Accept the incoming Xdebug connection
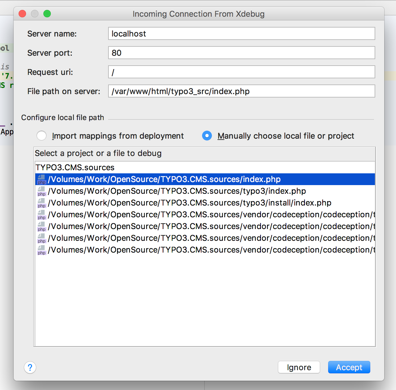 pyautogui.click(x=349, y=367)
